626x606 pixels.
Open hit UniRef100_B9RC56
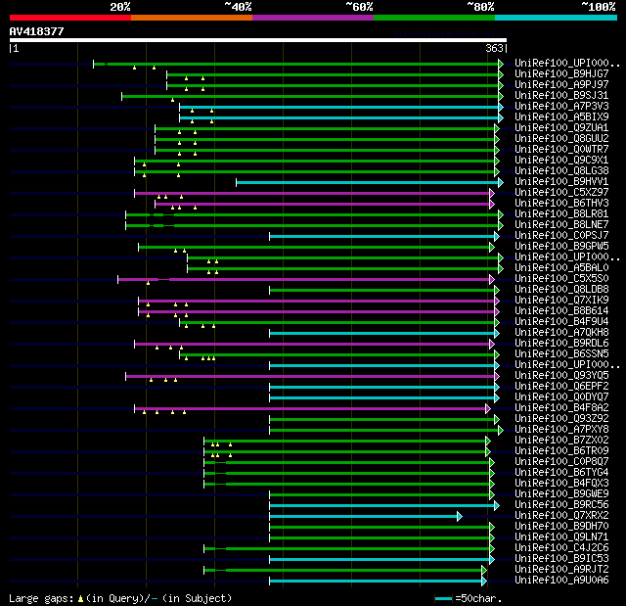[561, 505]
